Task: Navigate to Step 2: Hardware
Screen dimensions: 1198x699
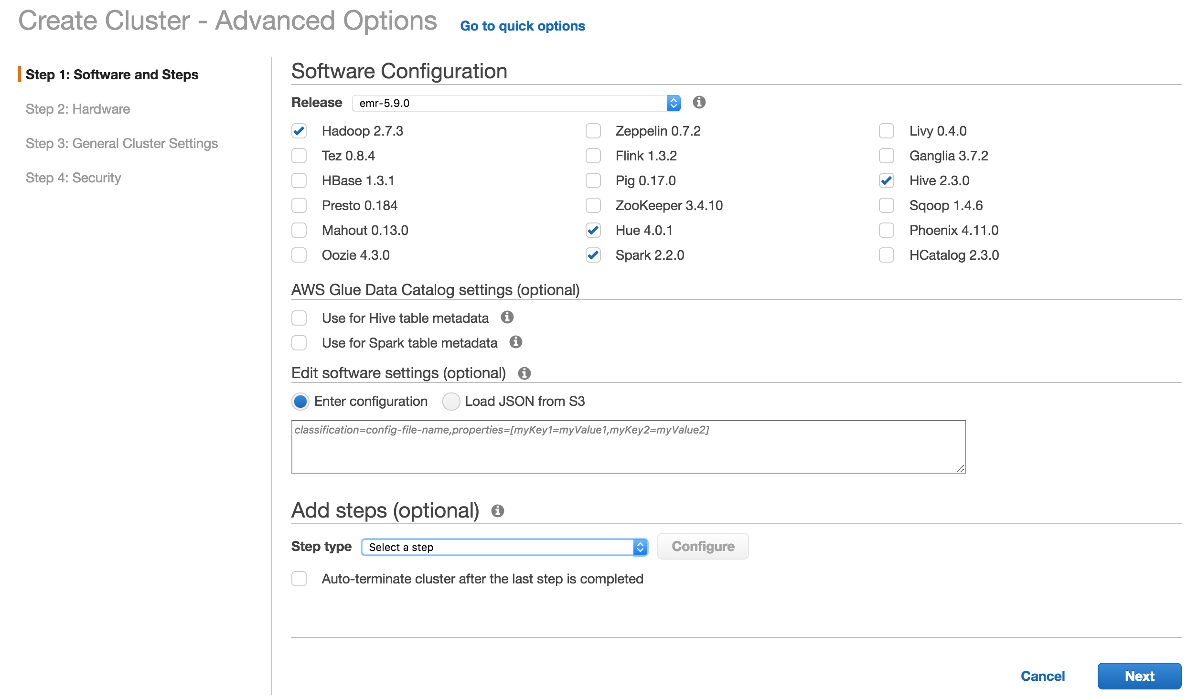Action: [x=77, y=109]
